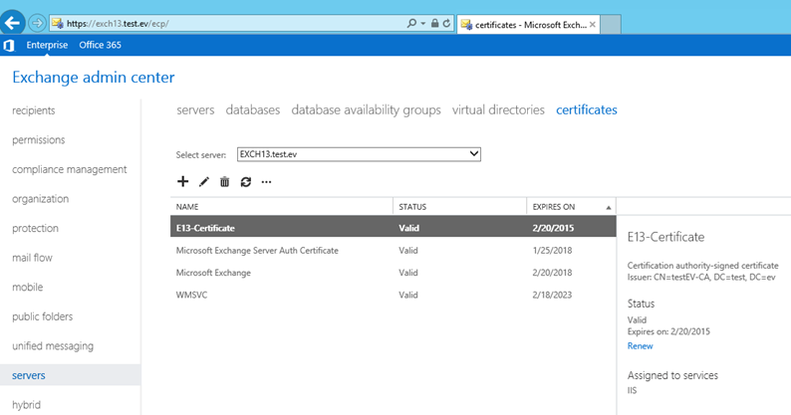Open a new browser tab

click(x=611, y=24)
